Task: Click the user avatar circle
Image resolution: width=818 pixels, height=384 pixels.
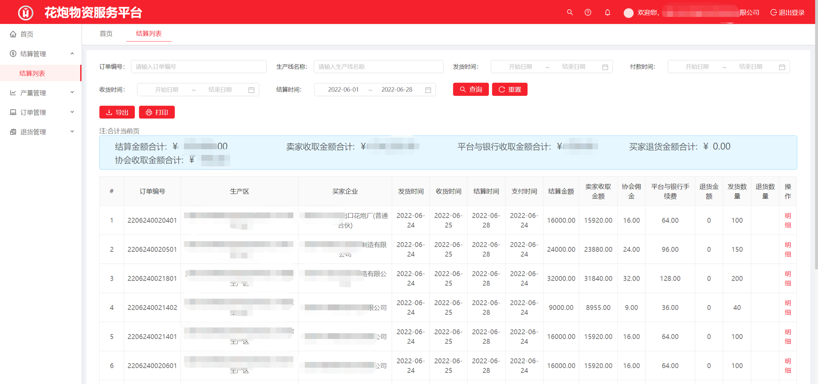Action: tap(628, 13)
